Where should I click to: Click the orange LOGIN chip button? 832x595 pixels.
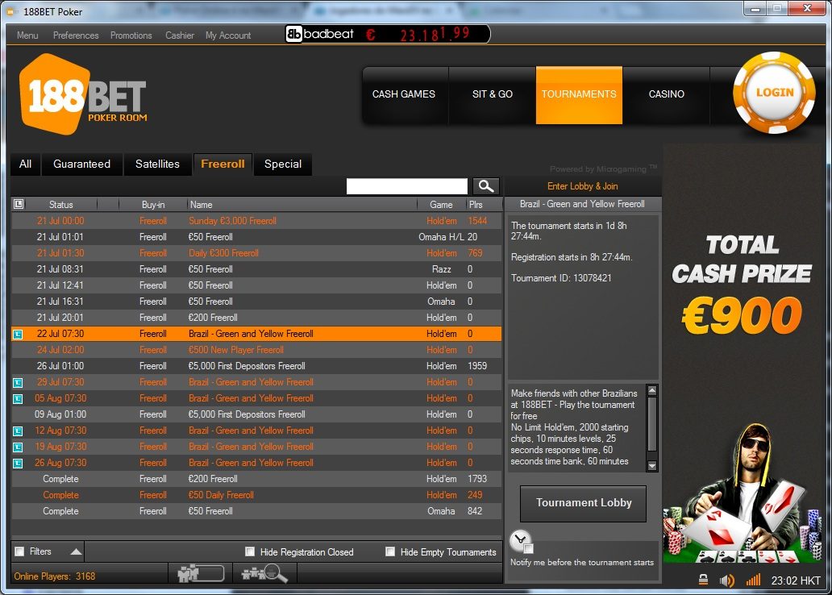[774, 93]
